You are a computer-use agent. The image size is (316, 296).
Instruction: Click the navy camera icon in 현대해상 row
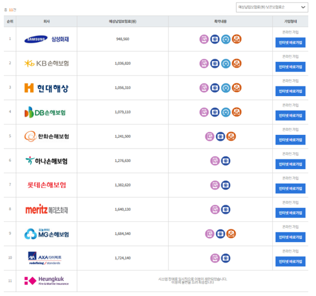(215, 88)
